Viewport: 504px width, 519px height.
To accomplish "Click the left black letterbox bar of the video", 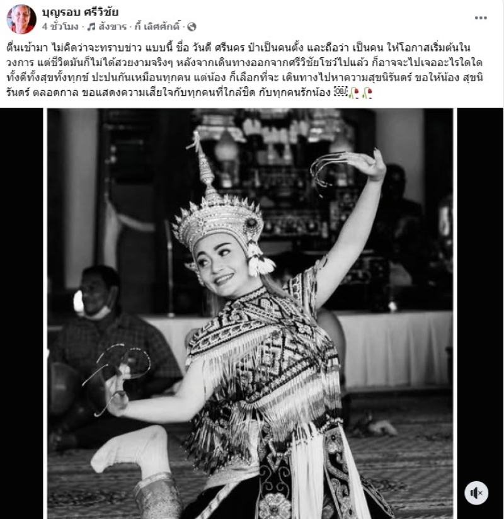I will pyautogui.click(x=21, y=314).
